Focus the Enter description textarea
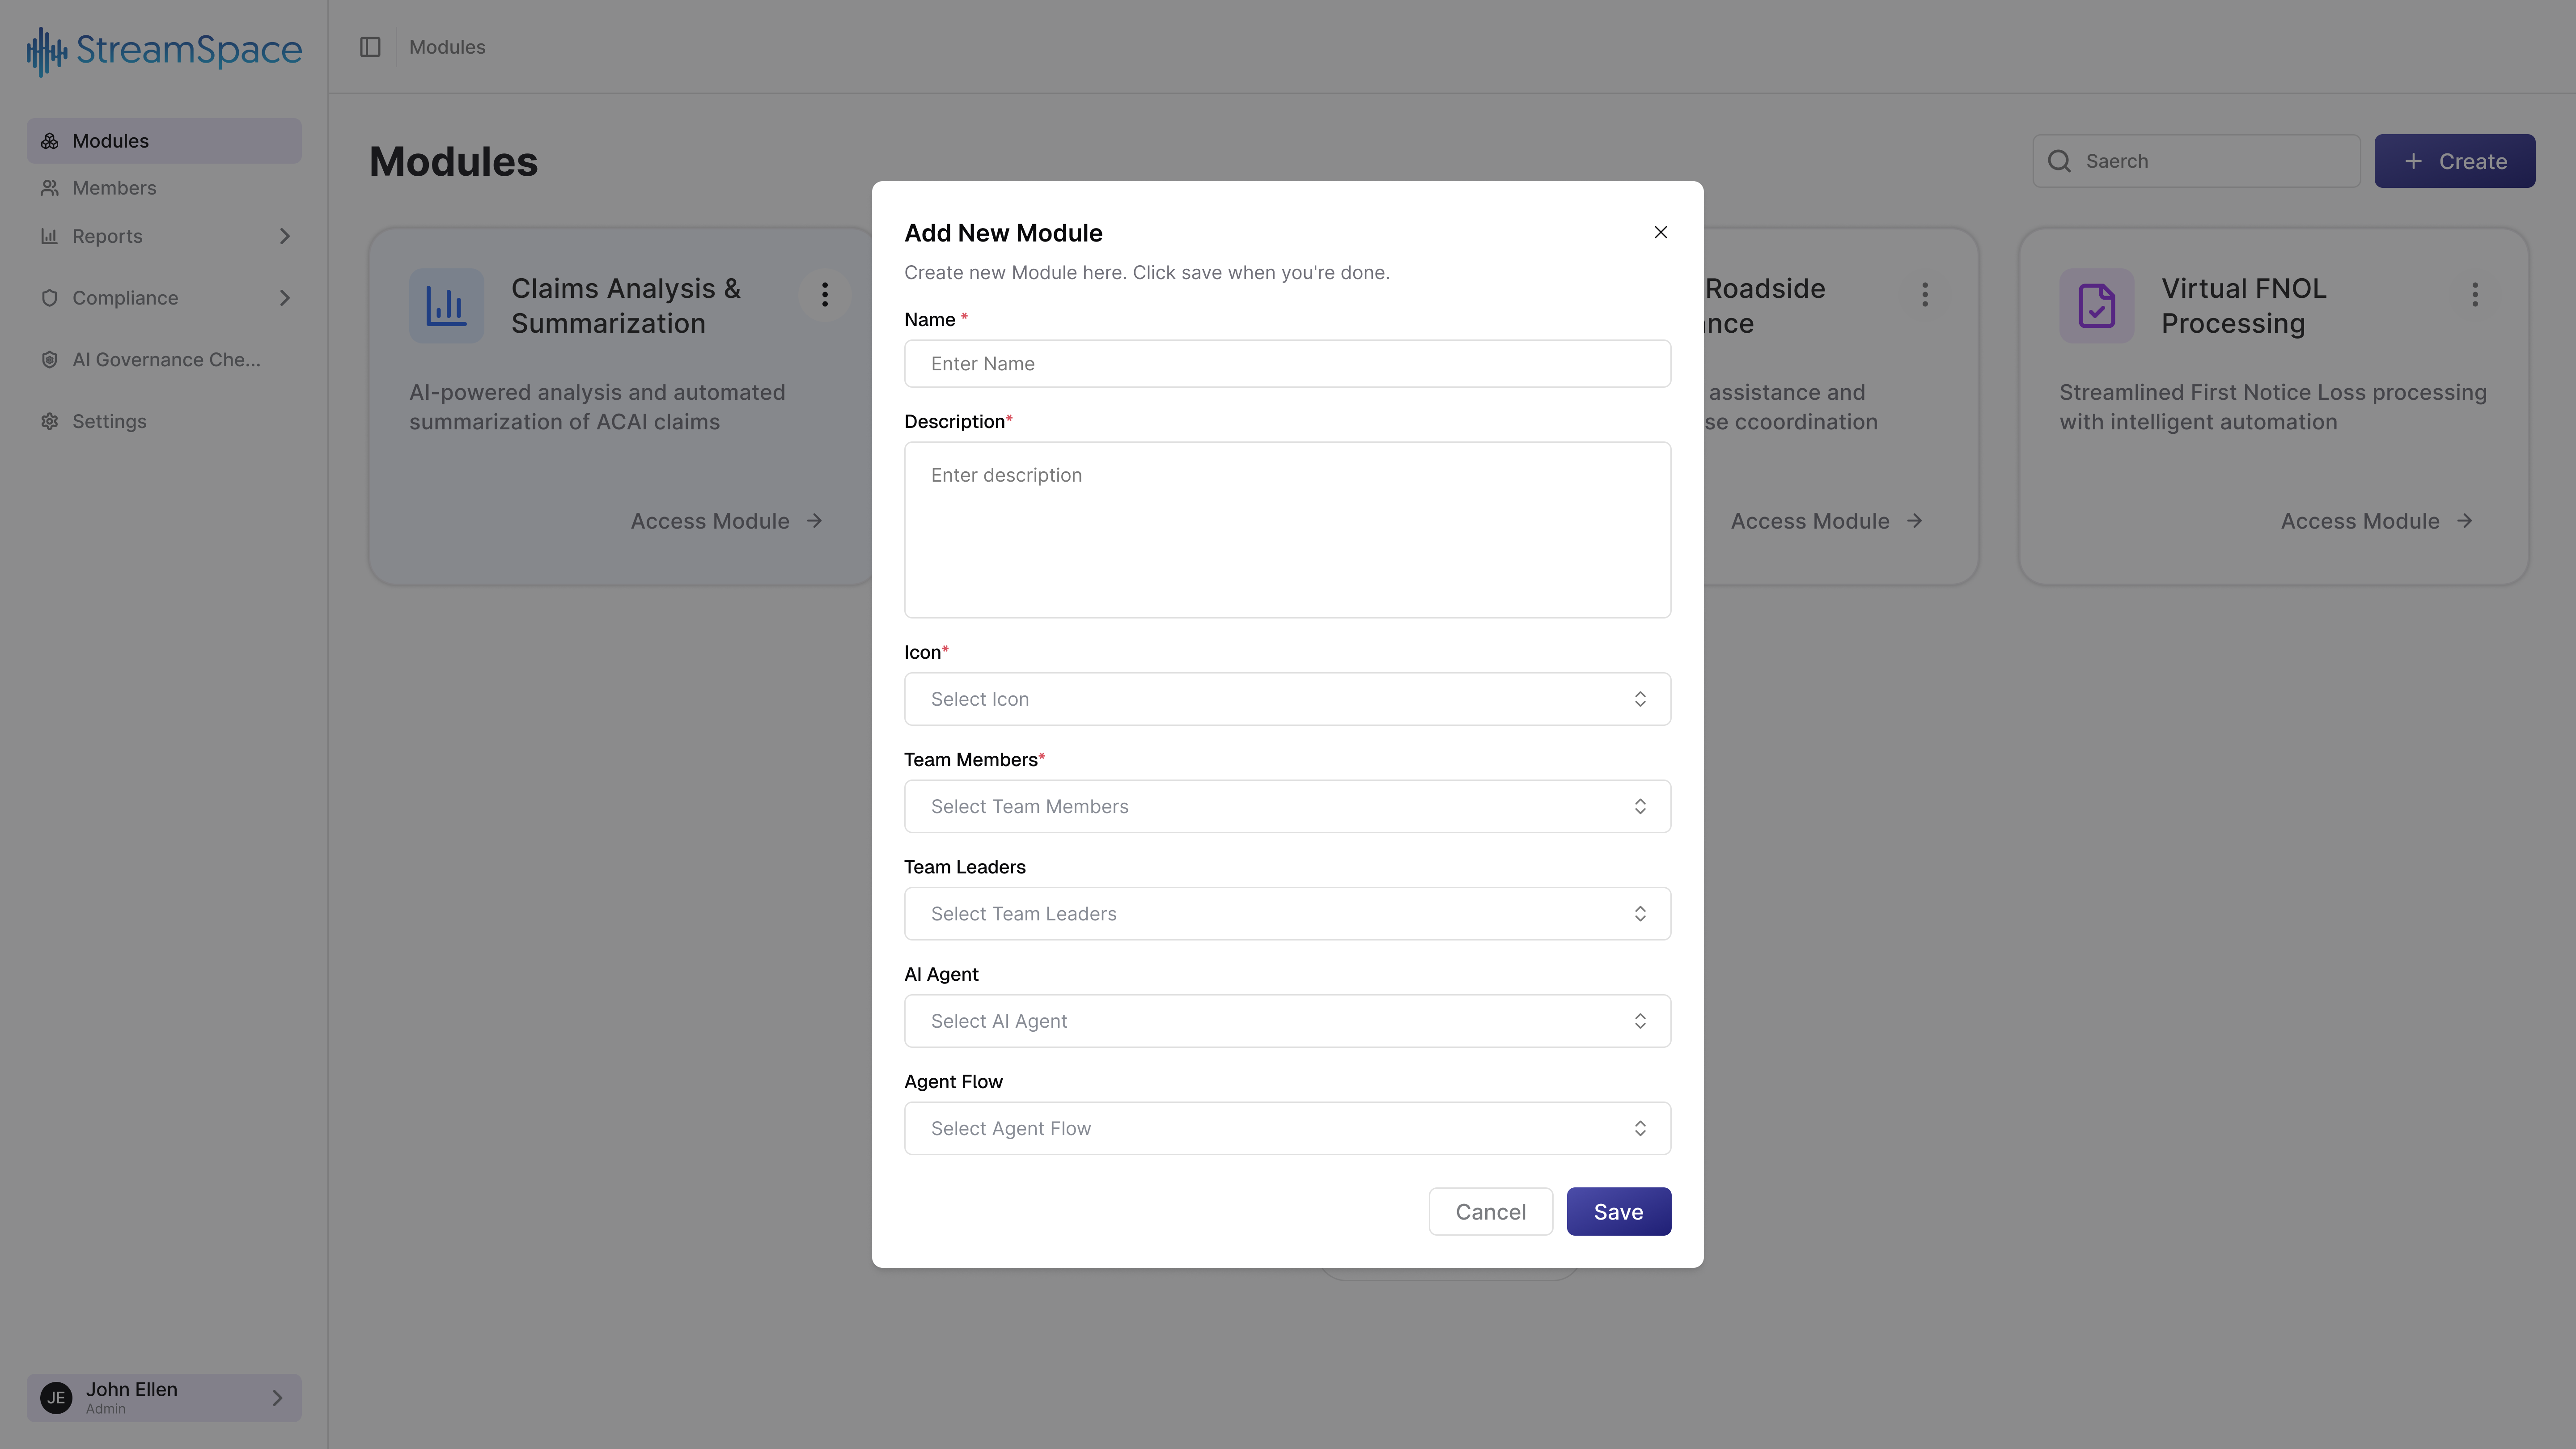2576x1449 pixels. coord(1287,530)
